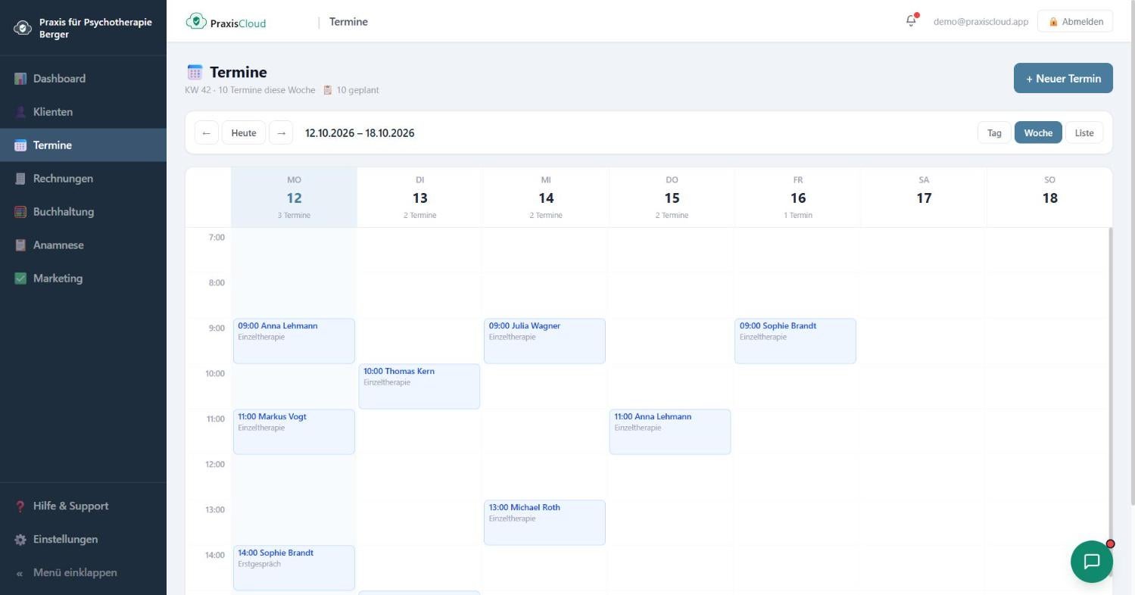Image resolution: width=1135 pixels, height=595 pixels.
Task: Click the demo@praxiscloud.app account email
Action: coord(981,22)
